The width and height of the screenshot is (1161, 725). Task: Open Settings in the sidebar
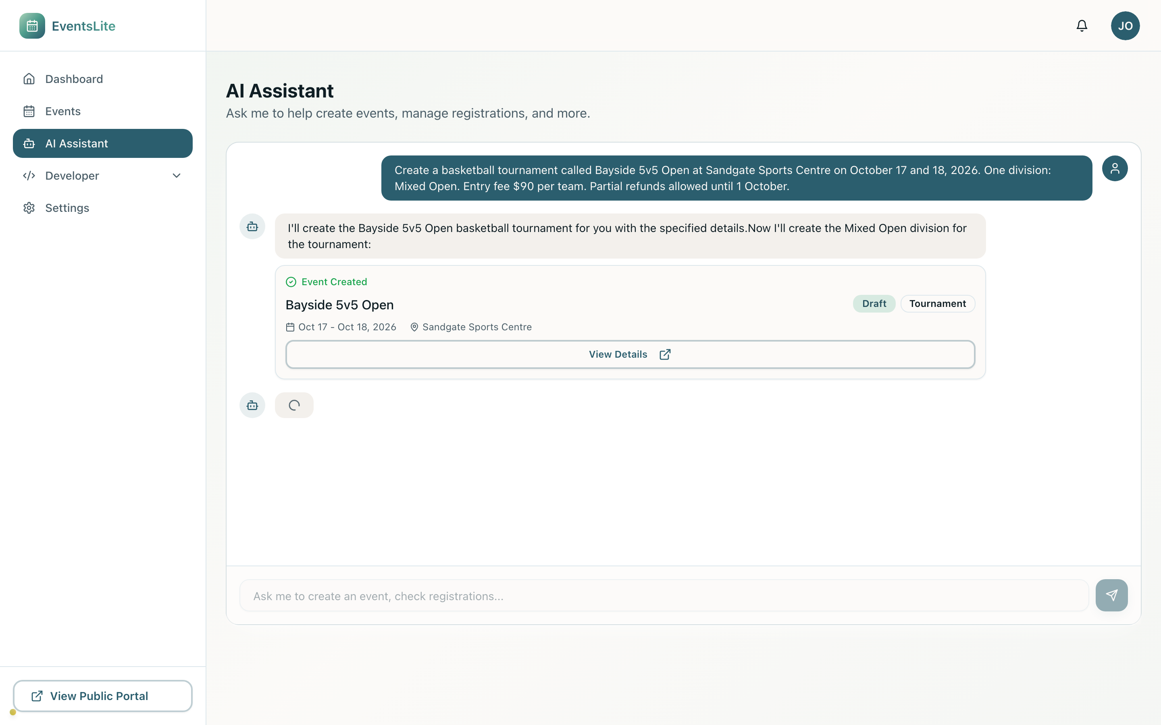103,207
